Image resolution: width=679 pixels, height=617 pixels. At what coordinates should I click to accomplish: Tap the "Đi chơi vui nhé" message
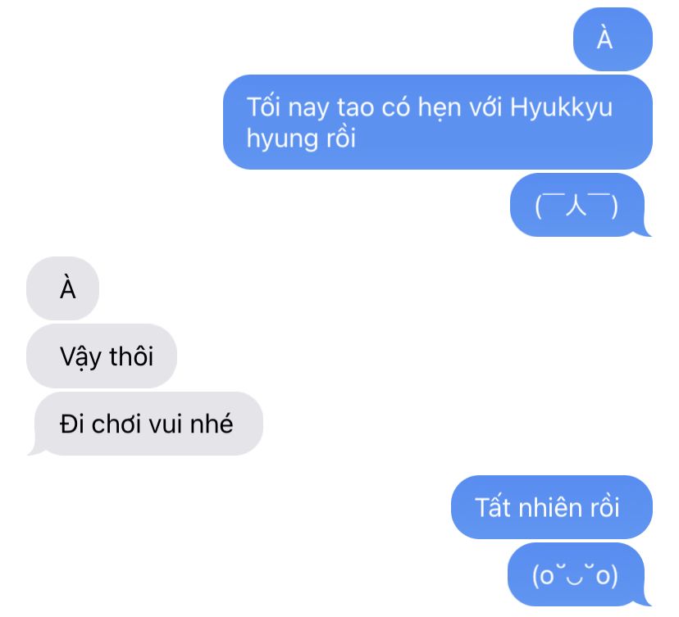pyautogui.click(x=145, y=424)
